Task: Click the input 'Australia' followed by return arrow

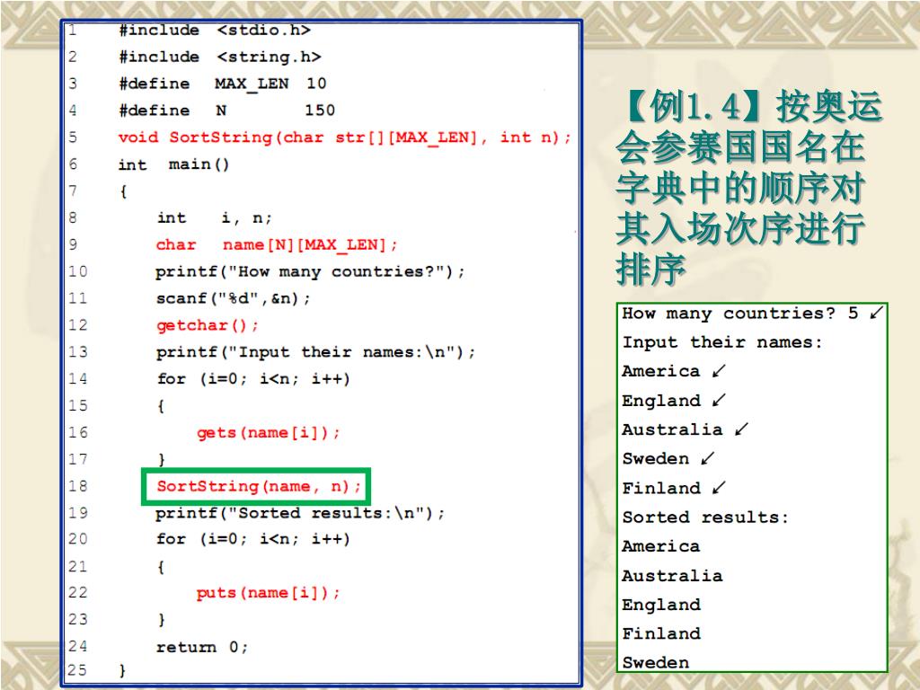Action: (x=686, y=430)
